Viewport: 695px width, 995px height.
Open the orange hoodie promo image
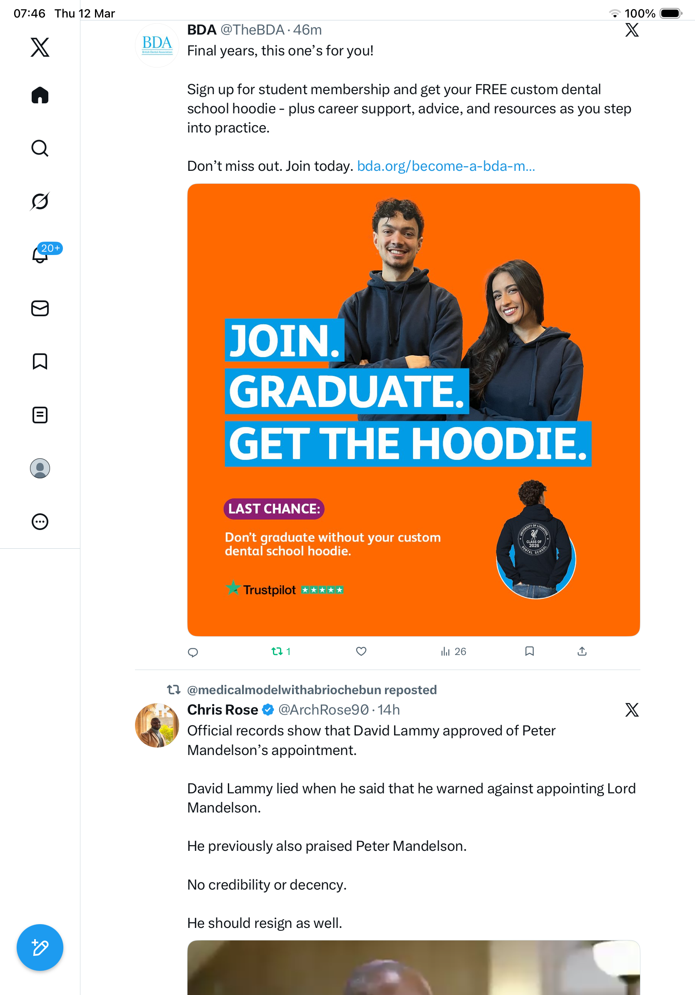coord(413,410)
